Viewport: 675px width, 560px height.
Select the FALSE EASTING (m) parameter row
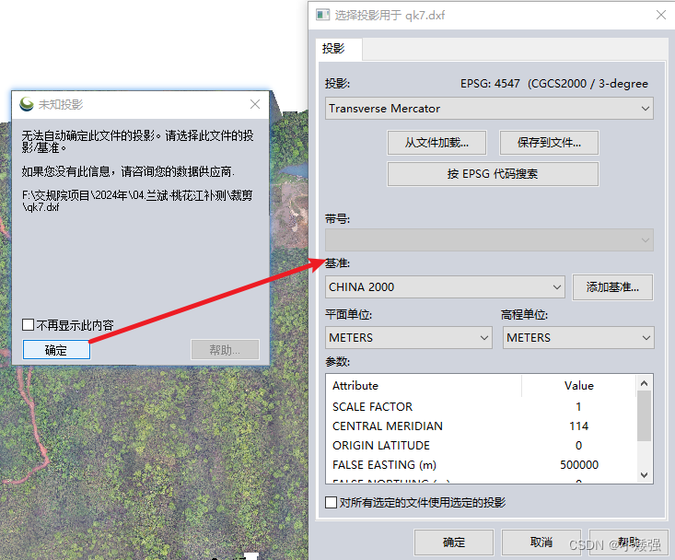click(x=482, y=464)
